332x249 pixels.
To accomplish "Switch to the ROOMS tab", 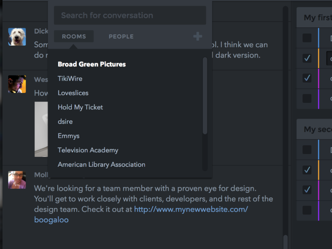I will 73,37.
